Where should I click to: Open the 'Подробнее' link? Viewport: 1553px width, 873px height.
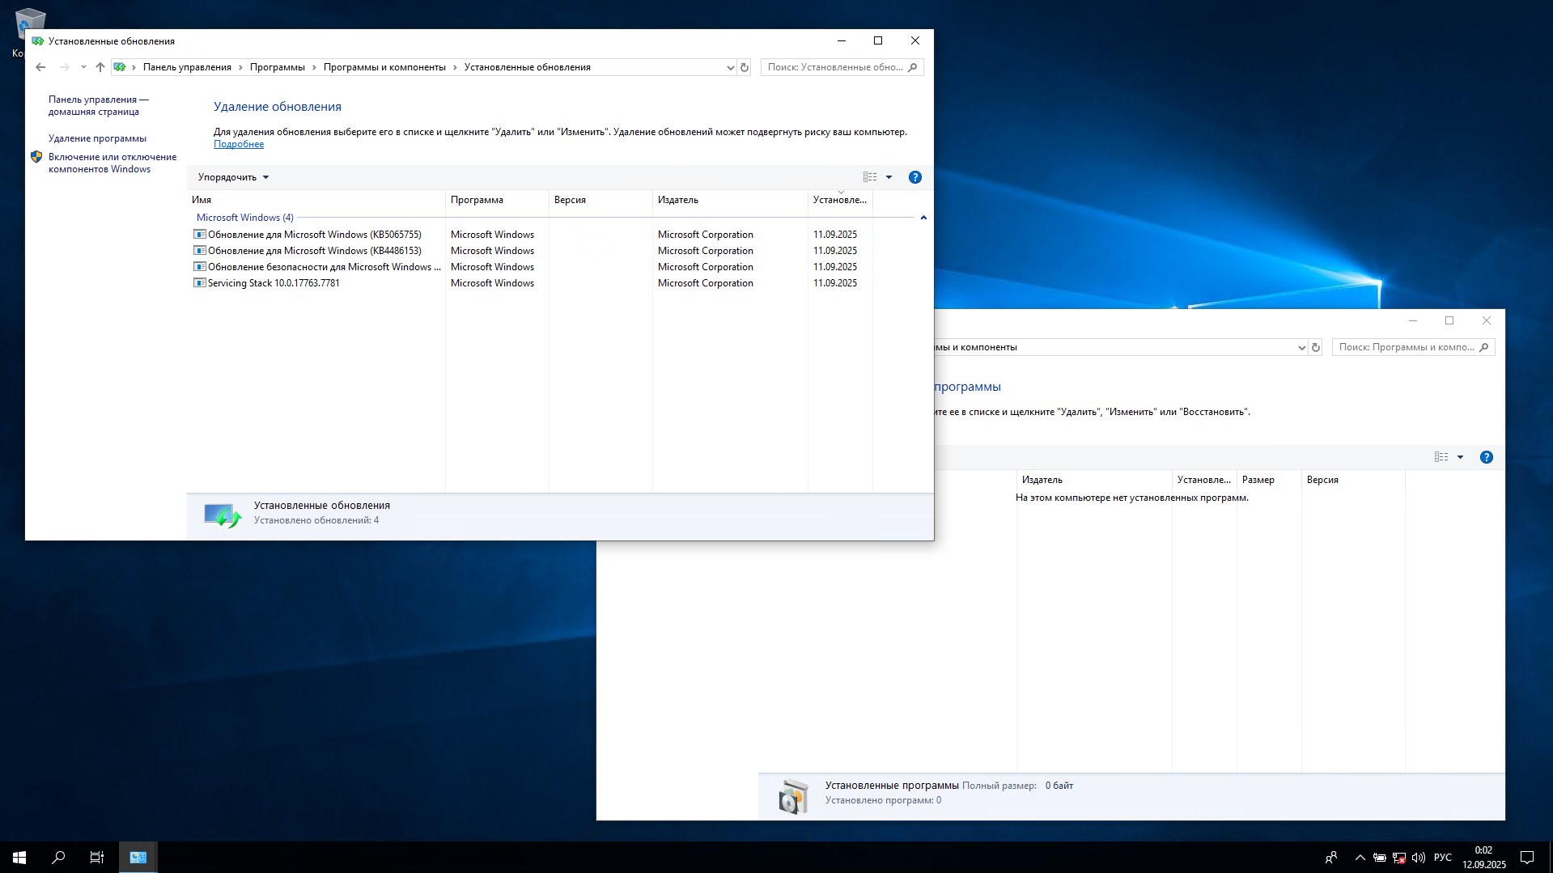click(239, 144)
